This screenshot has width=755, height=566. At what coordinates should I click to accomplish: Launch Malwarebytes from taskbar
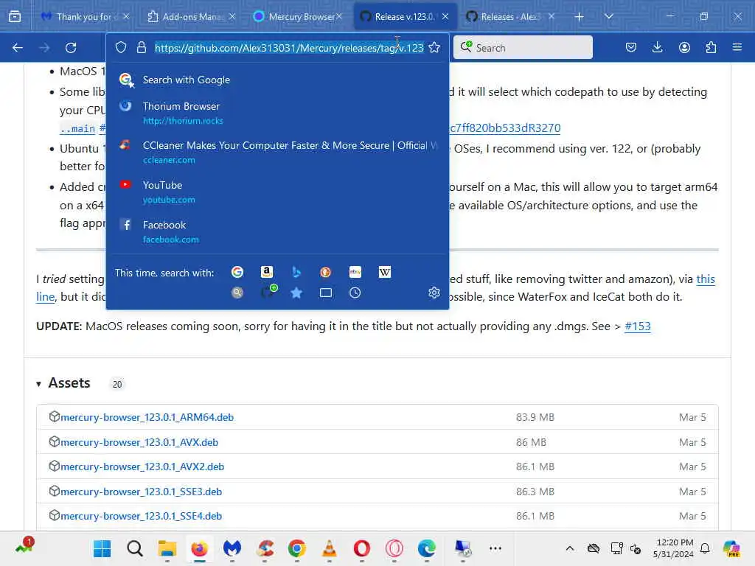[232, 548]
